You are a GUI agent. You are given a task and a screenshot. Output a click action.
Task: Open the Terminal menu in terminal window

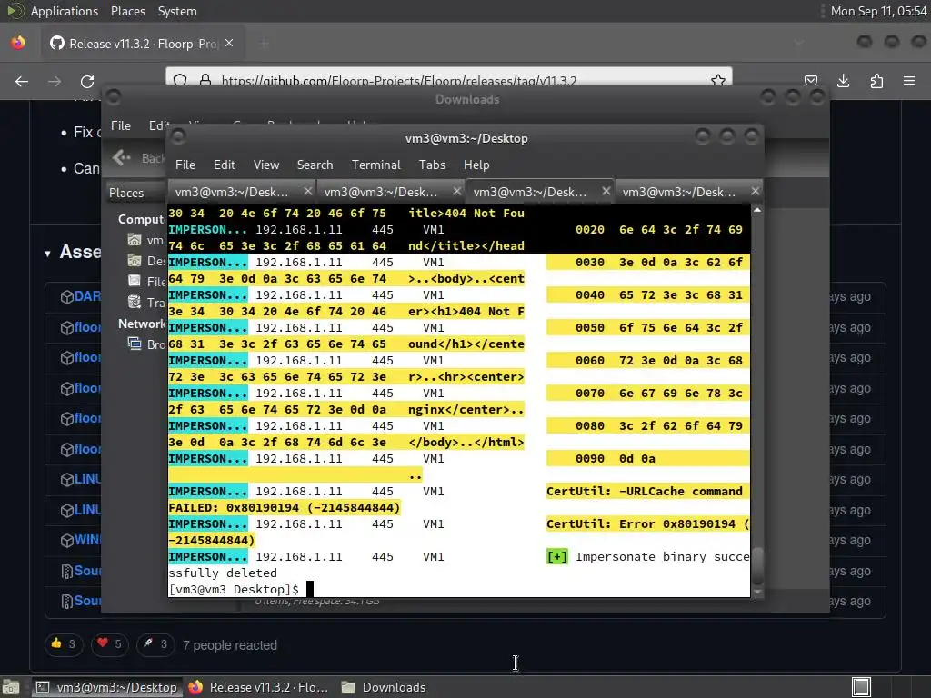tap(375, 165)
